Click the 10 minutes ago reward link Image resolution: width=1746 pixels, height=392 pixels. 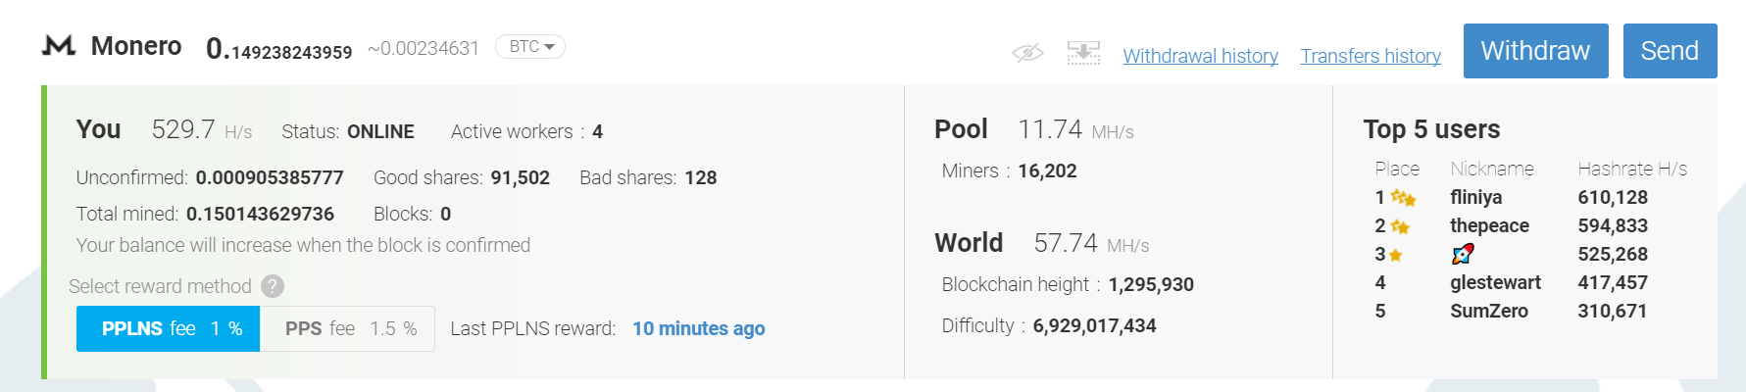click(x=698, y=328)
